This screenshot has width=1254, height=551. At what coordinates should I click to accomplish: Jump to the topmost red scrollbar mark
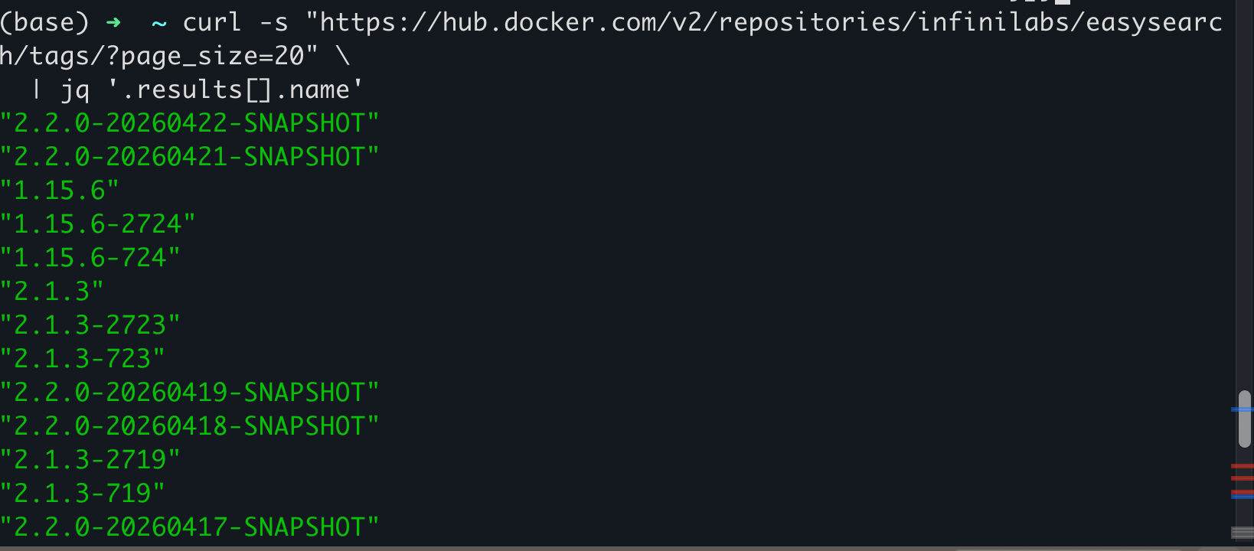pos(1242,465)
